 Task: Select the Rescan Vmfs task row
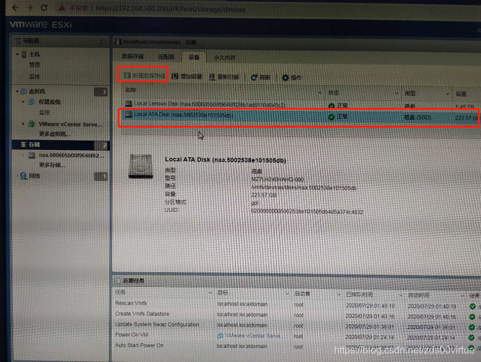(x=296, y=304)
